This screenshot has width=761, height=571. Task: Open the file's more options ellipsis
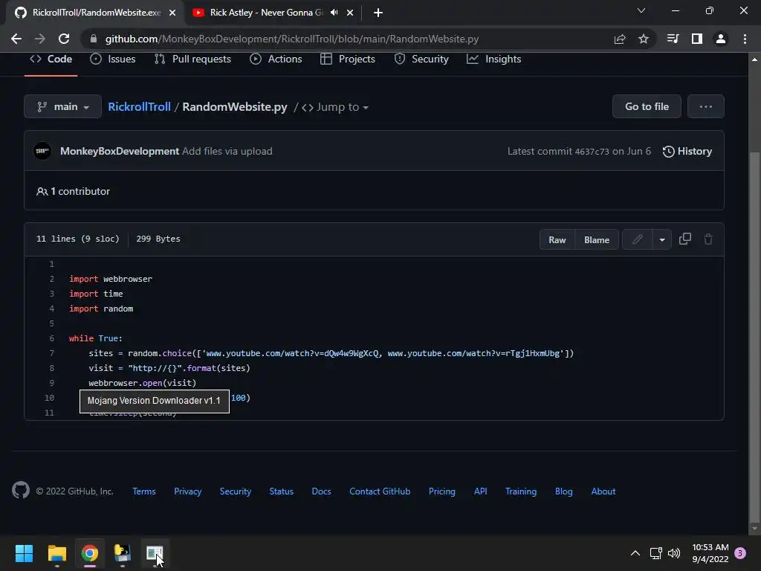click(x=706, y=106)
